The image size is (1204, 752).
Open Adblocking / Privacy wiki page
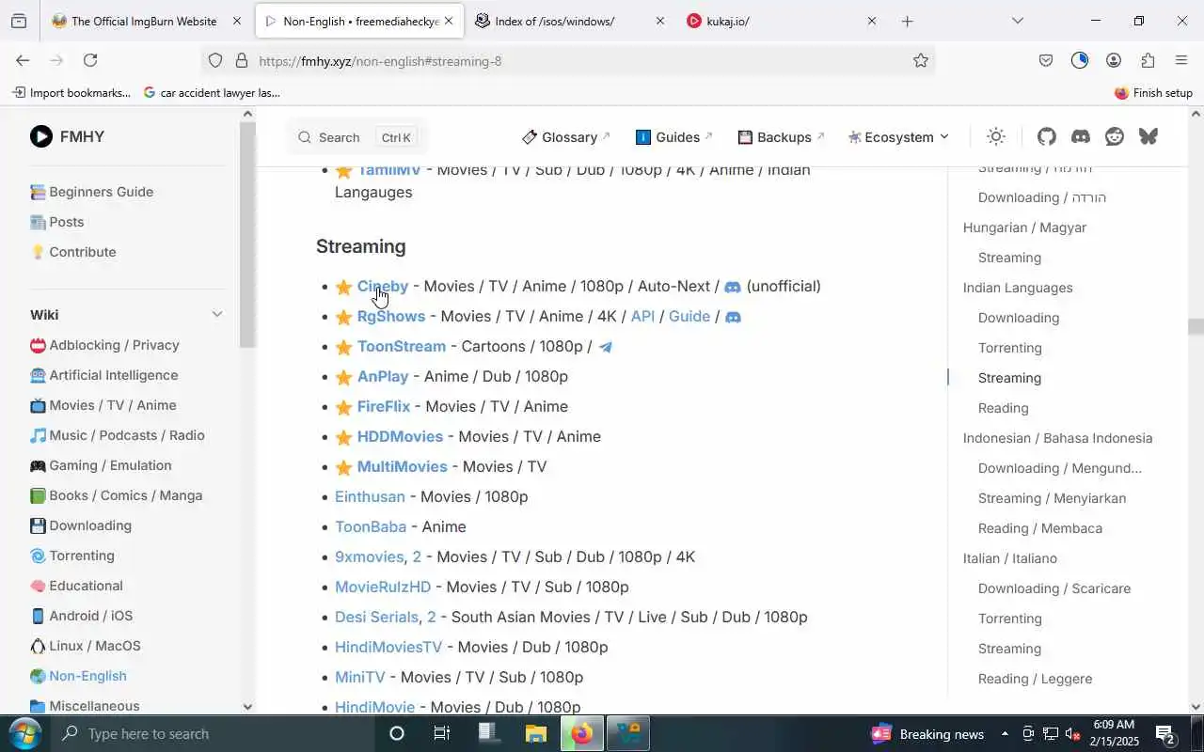click(104, 345)
